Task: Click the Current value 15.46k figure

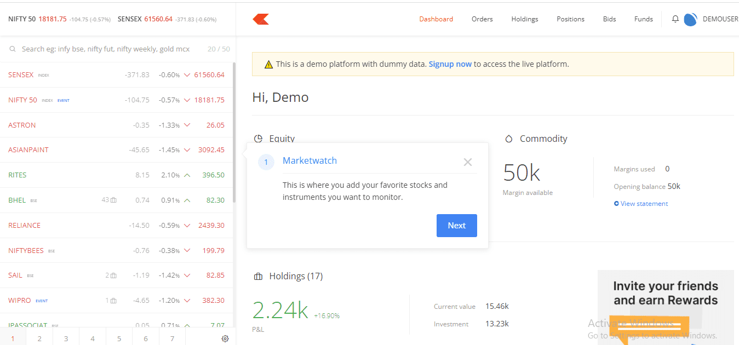Action: pos(497,307)
